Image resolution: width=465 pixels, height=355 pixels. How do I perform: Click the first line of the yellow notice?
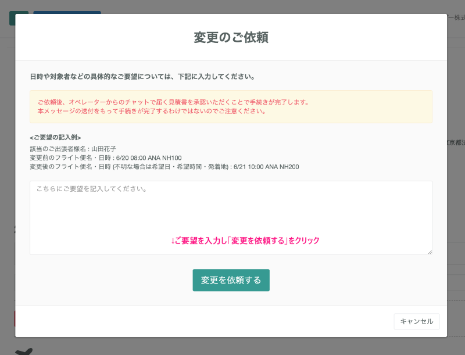pos(173,102)
